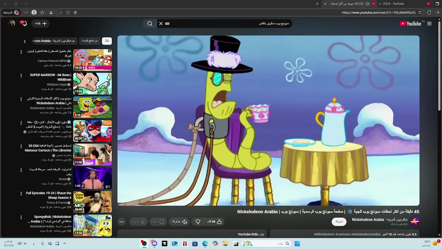Clear the search box text
The image size is (442, 249).
[161, 24]
